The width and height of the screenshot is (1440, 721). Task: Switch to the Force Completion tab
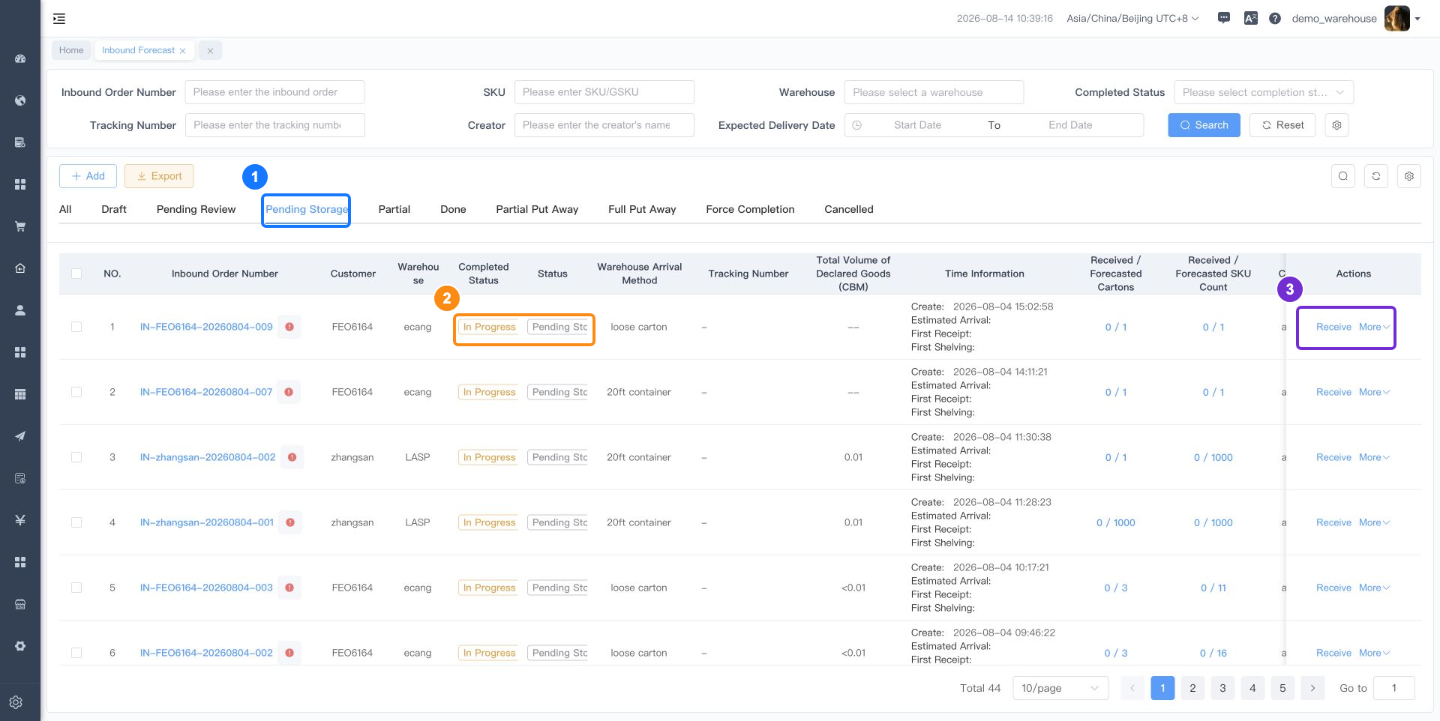(x=750, y=209)
